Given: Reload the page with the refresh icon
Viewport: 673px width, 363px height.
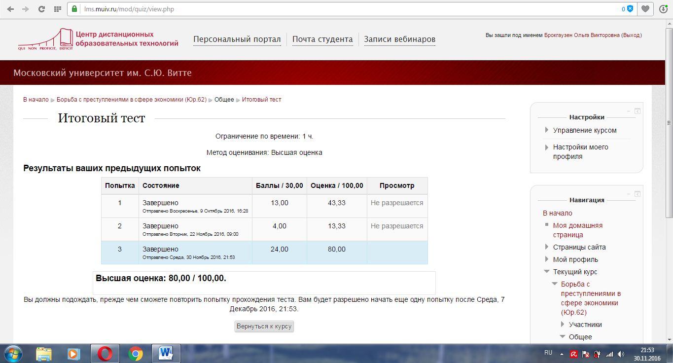Looking at the screenshot, I should coord(42,9).
